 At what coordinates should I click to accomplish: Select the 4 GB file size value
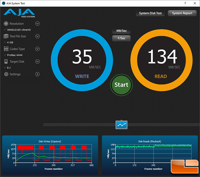(x=10, y=42)
